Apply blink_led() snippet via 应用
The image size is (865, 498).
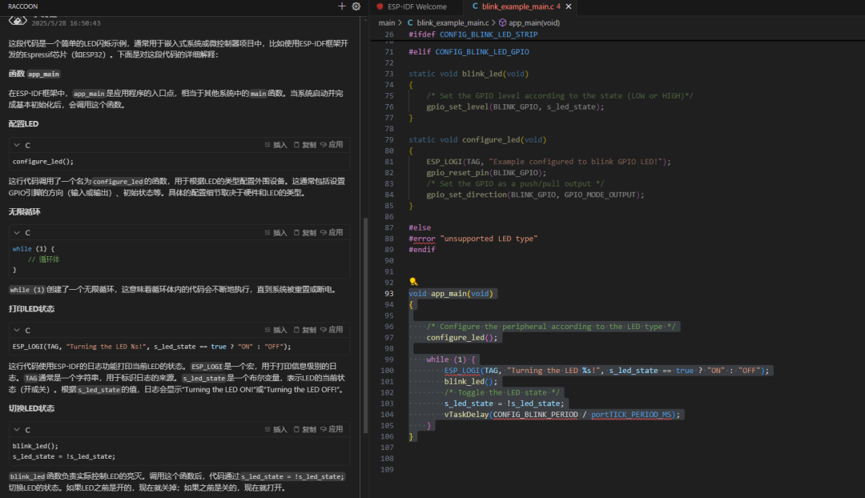(x=332, y=429)
